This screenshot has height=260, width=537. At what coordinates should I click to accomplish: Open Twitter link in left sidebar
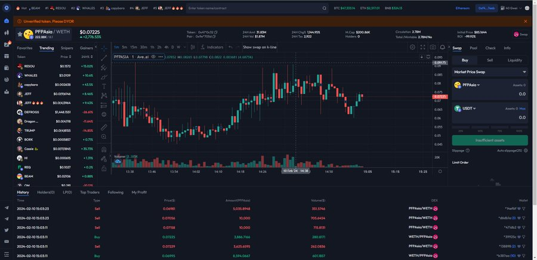click(x=7, y=230)
